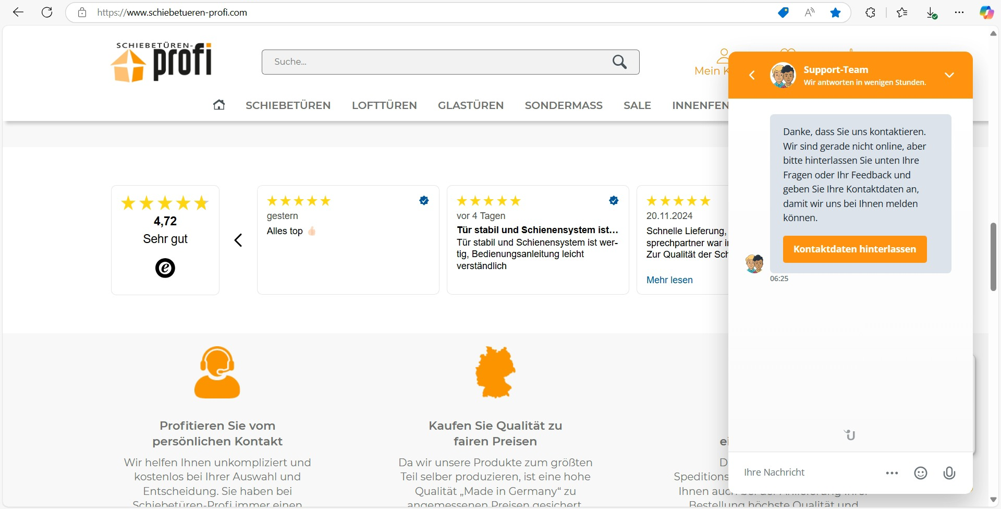Show previous reviews with the left arrow
Screen dimensions: 1001x509
pyautogui.click(x=238, y=240)
